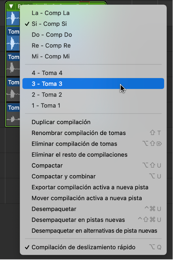Choose Mover compilación activa a nueva pista
This screenshot has width=173, height=260.
(87, 198)
